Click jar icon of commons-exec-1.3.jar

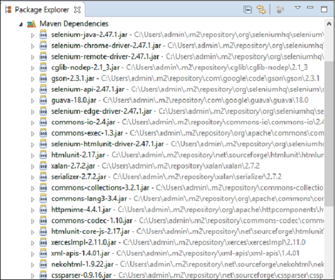click(44, 133)
